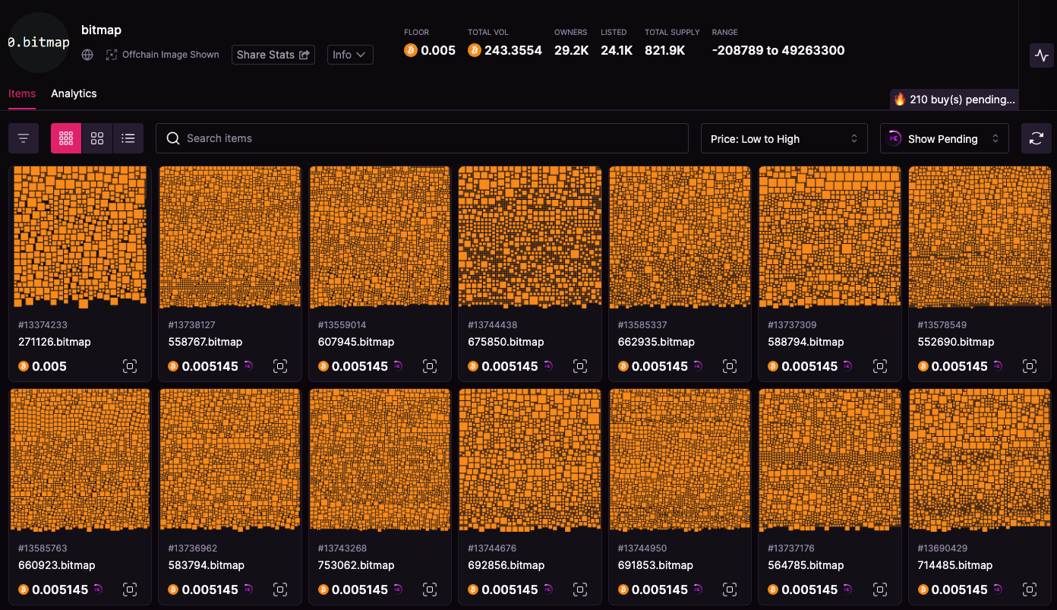Click the refresh listings icon
Image resolution: width=1057 pixels, height=610 pixels.
[x=1036, y=138]
